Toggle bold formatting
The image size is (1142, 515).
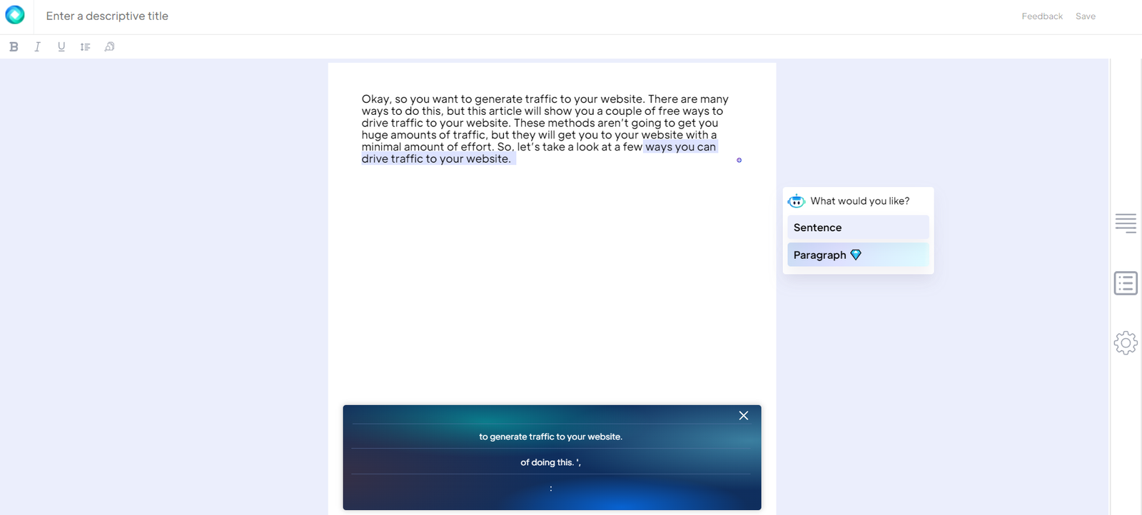point(14,46)
